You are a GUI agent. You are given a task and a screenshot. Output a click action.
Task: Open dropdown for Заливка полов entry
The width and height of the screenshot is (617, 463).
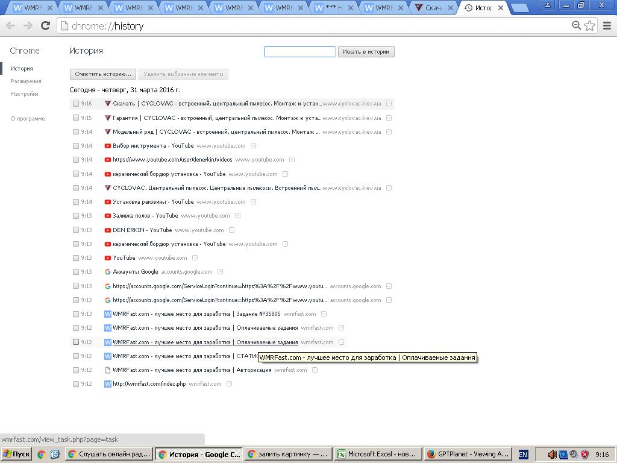(237, 216)
